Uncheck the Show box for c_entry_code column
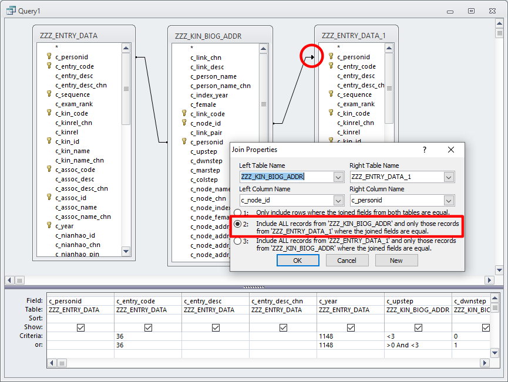 pyautogui.click(x=148, y=327)
